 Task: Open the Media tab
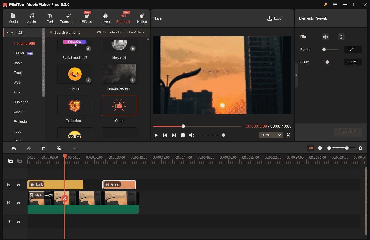tap(13, 18)
